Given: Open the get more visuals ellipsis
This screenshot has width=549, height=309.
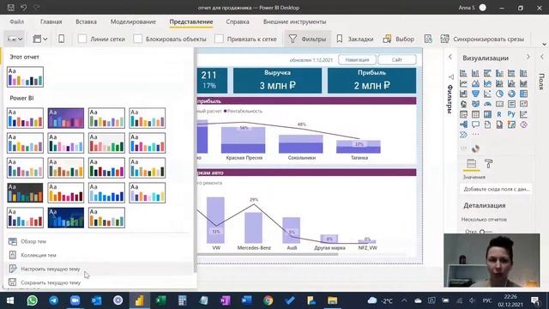Looking at the screenshot, I should tap(475, 134).
